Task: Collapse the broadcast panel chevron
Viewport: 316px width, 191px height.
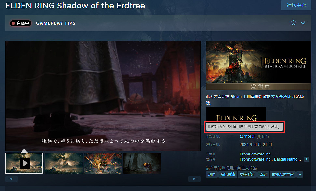Action: 303,23
